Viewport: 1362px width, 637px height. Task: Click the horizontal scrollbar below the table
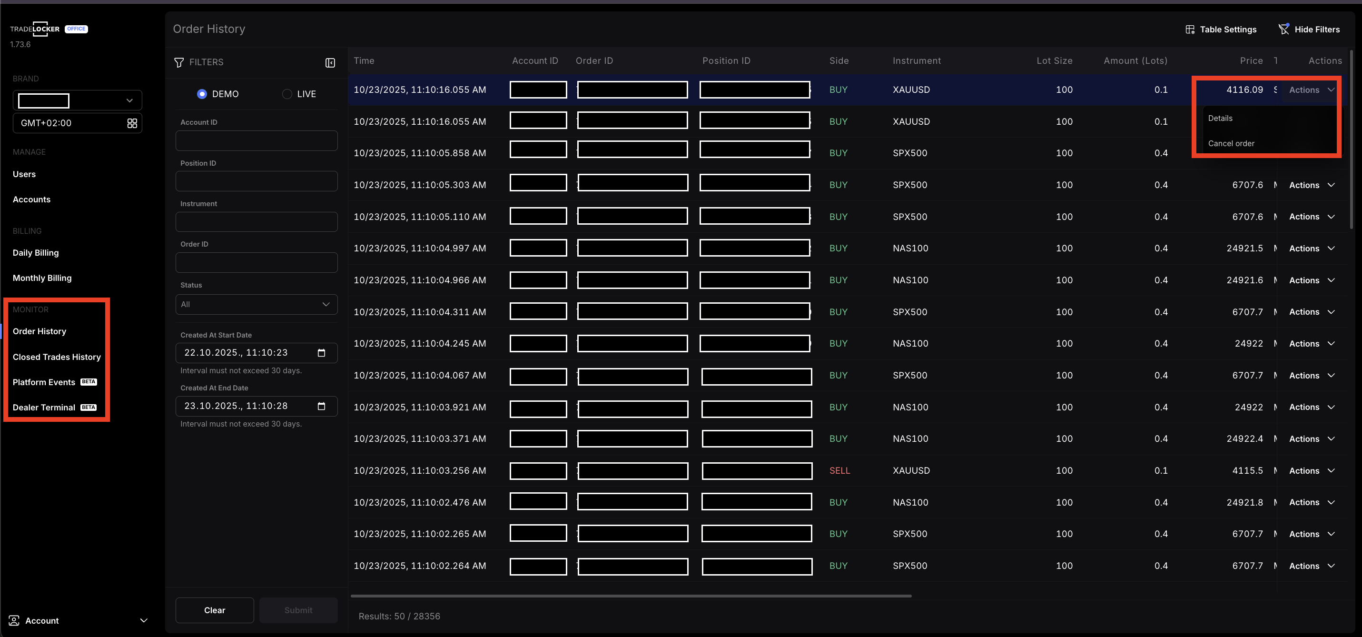[x=629, y=596]
